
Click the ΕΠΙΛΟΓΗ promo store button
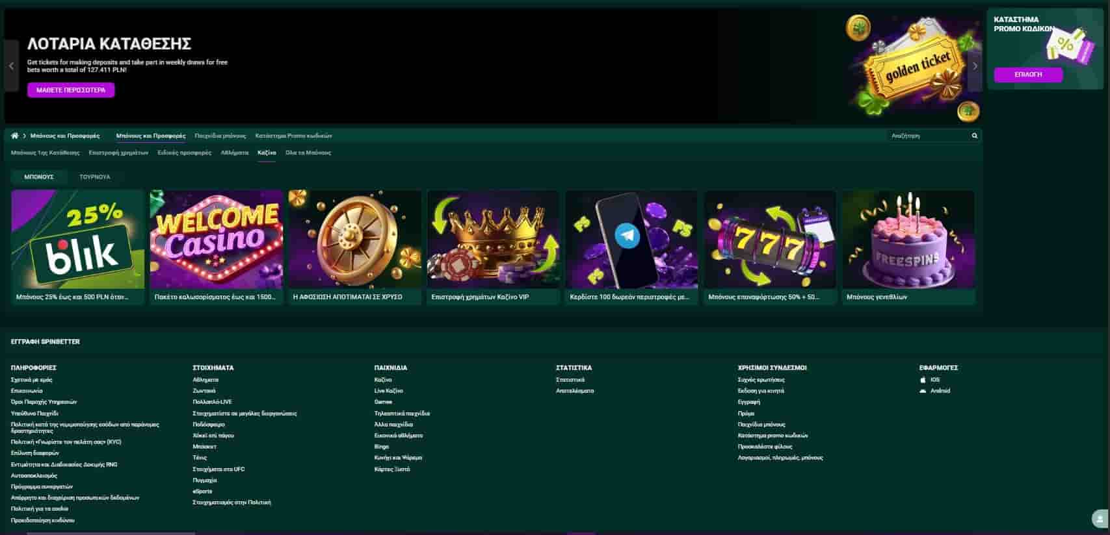coord(1028,75)
